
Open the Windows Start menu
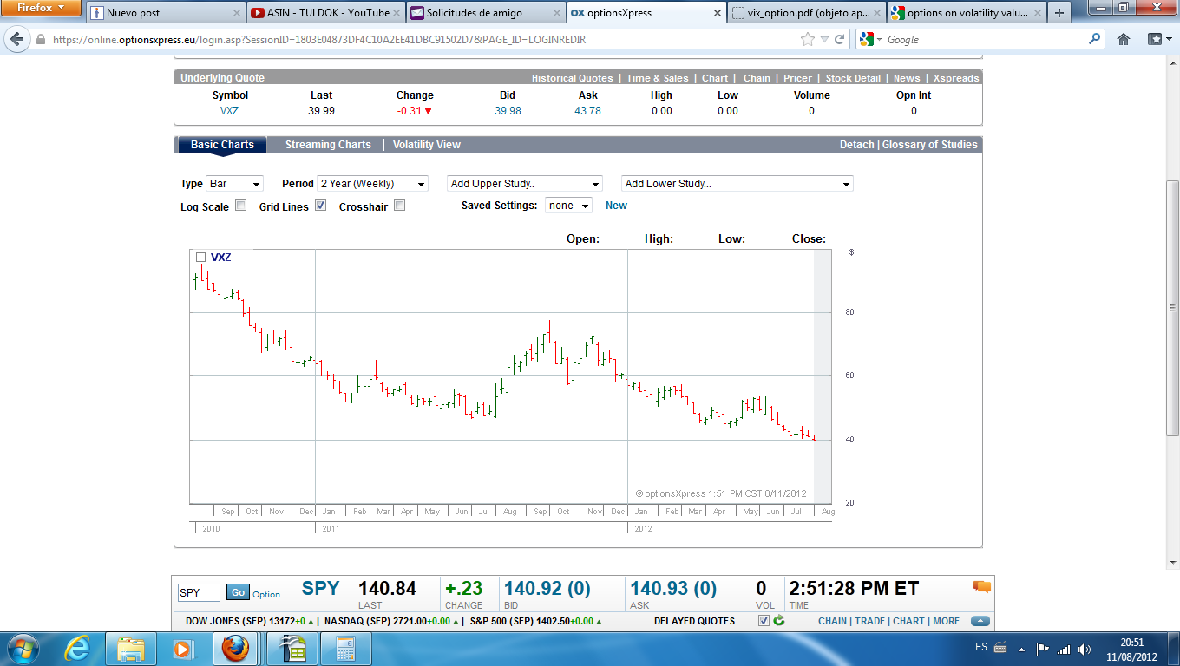(23, 649)
